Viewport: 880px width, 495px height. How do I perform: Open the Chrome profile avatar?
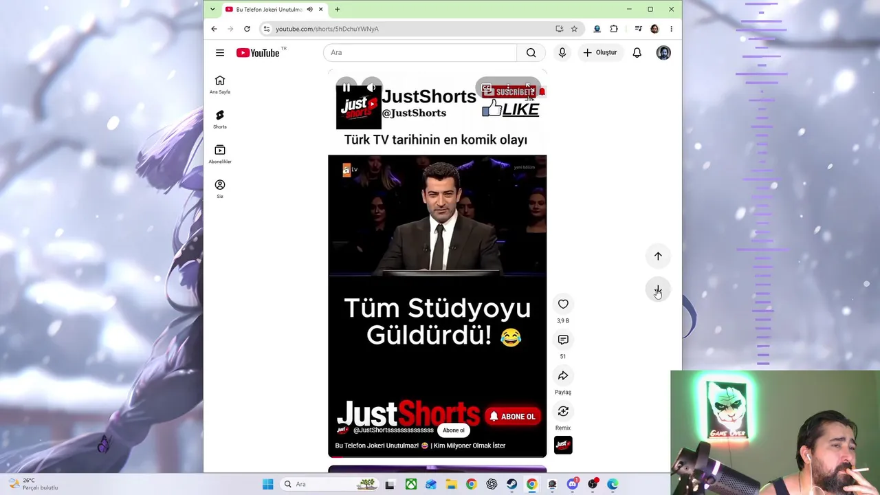[654, 29]
